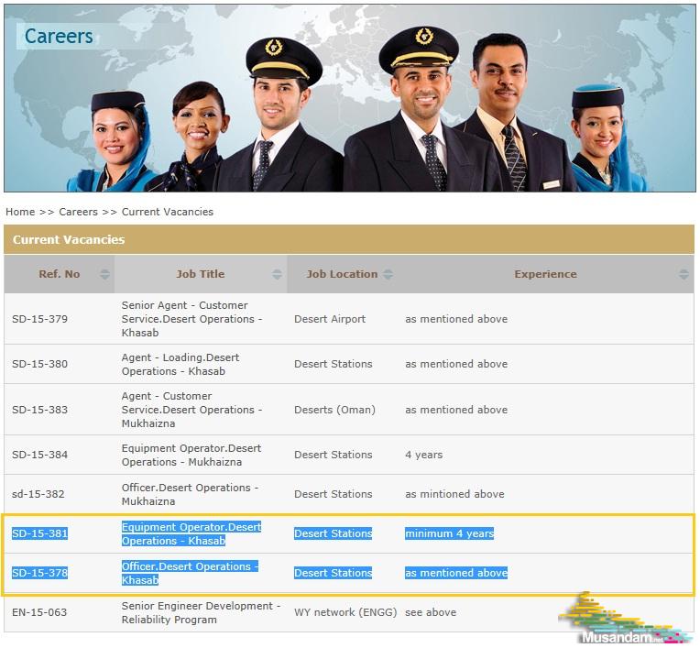
Task: Click the WY network (ENGG) location
Action: click(345, 613)
